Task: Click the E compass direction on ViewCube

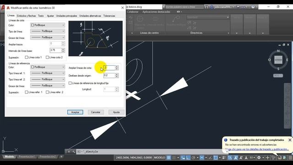Action: [287, 60]
